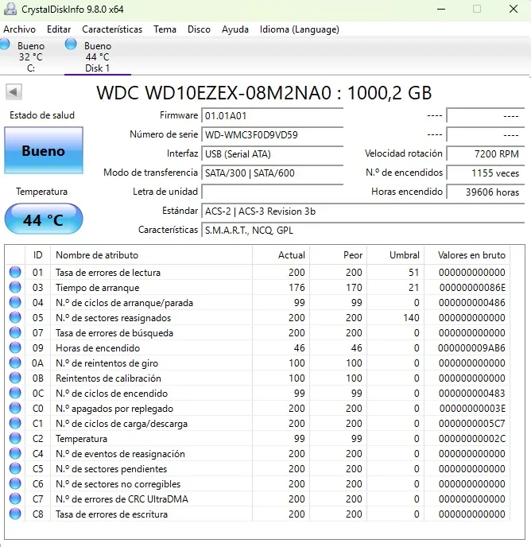
Task: Open the Tema menu
Action: pos(165,29)
